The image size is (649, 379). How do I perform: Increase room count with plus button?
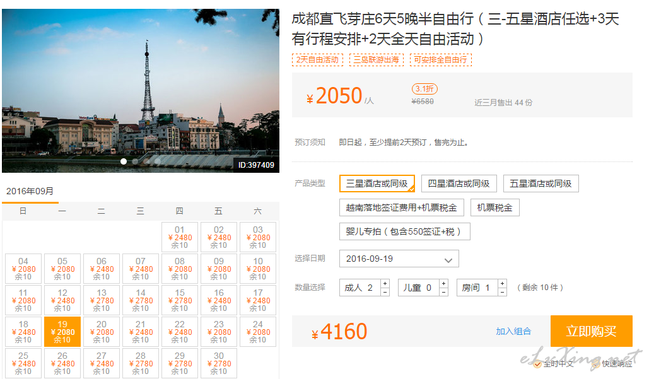tap(502, 283)
